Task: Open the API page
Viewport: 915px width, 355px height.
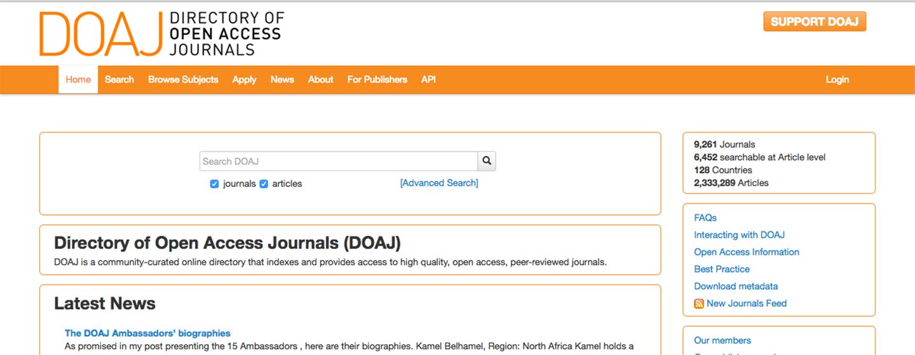Action: 428,79
